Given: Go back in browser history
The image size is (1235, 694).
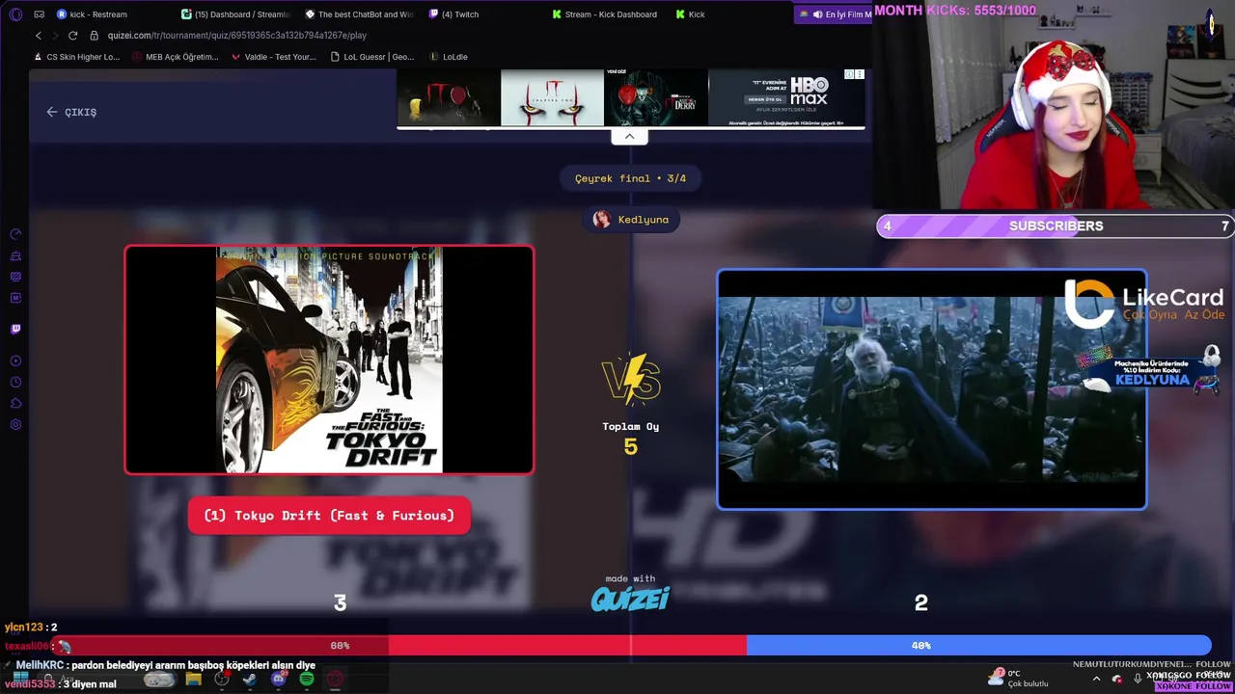Looking at the screenshot, I should (39, 36).
